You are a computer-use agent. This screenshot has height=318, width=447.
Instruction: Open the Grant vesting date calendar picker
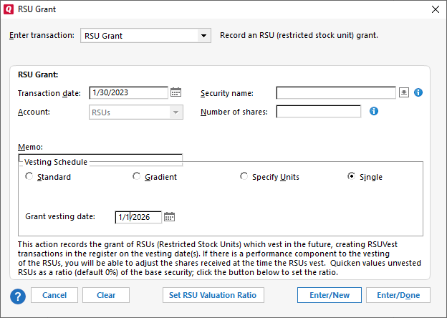169,217
